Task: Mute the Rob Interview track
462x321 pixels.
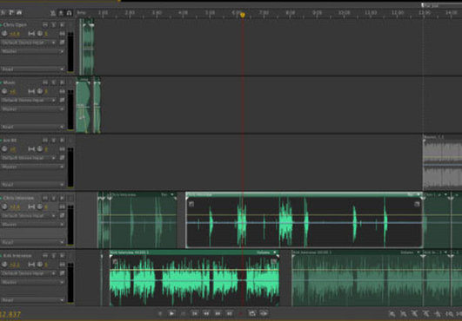Action: click(45, 256)
